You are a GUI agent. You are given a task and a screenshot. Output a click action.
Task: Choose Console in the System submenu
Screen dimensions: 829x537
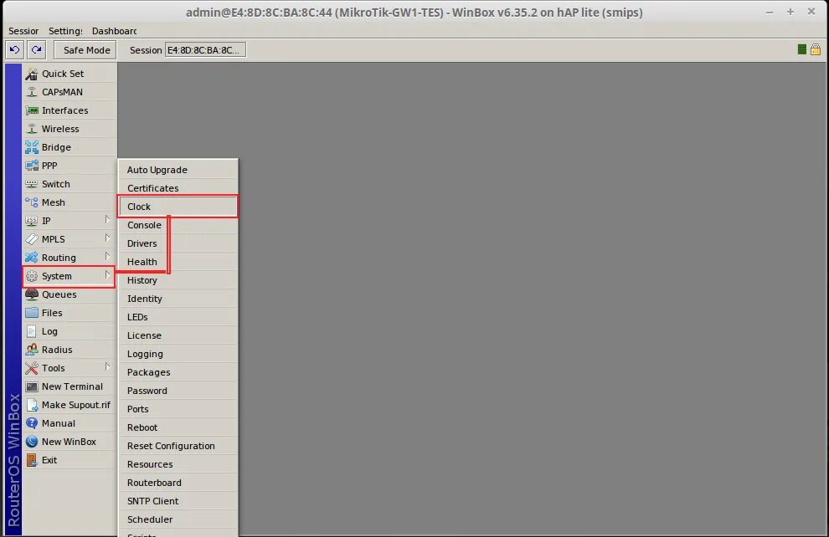click(178, 225)
